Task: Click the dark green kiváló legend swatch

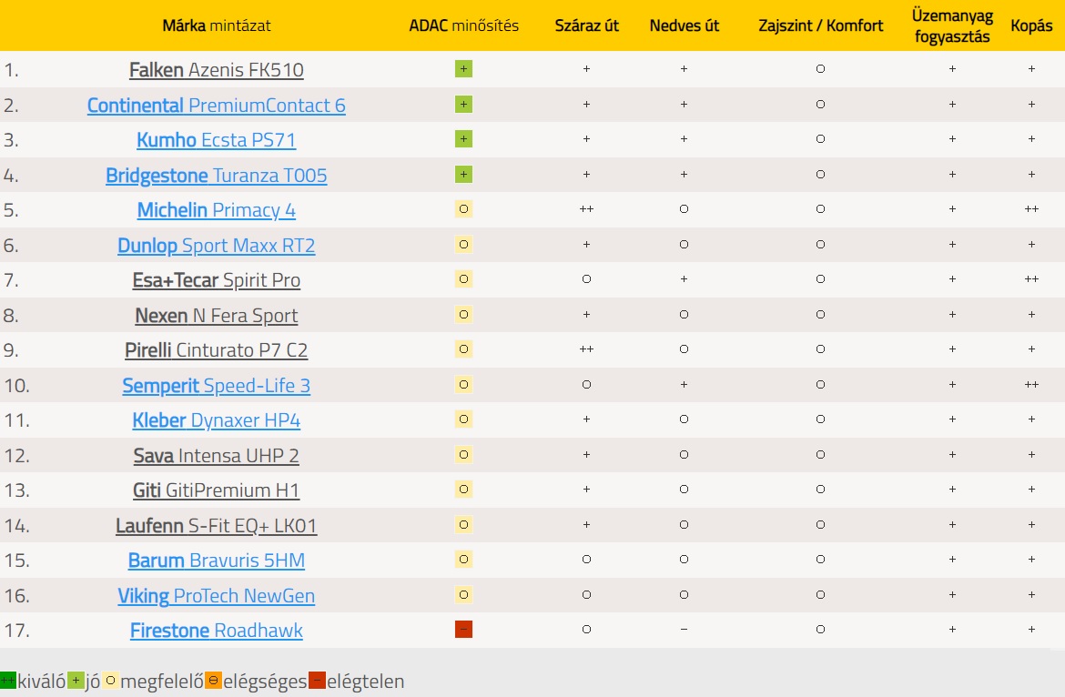Action: [x=8, y=680]
